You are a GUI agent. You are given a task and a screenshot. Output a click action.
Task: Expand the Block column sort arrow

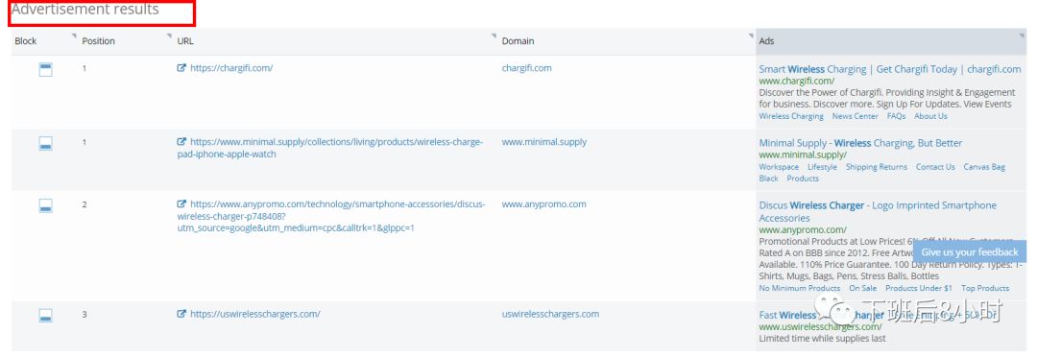pos(73,36)
